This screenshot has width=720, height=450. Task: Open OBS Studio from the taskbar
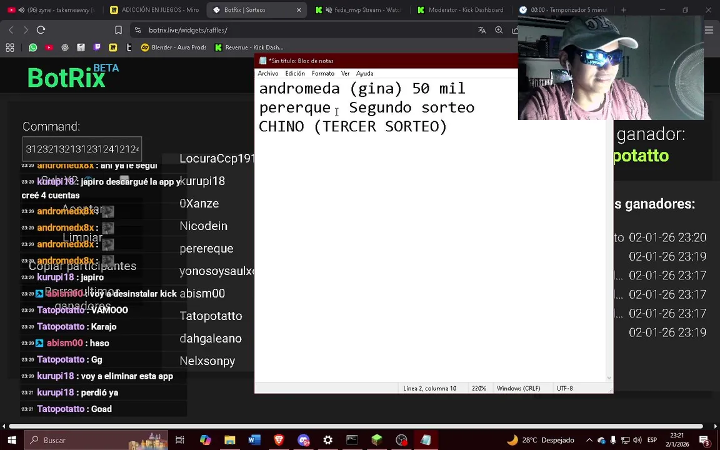click(401, 440)
